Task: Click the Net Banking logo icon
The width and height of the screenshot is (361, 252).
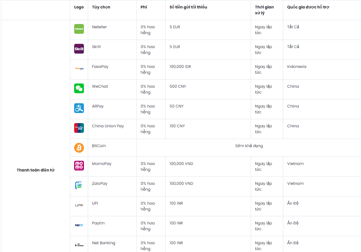Action: (79, 245)
